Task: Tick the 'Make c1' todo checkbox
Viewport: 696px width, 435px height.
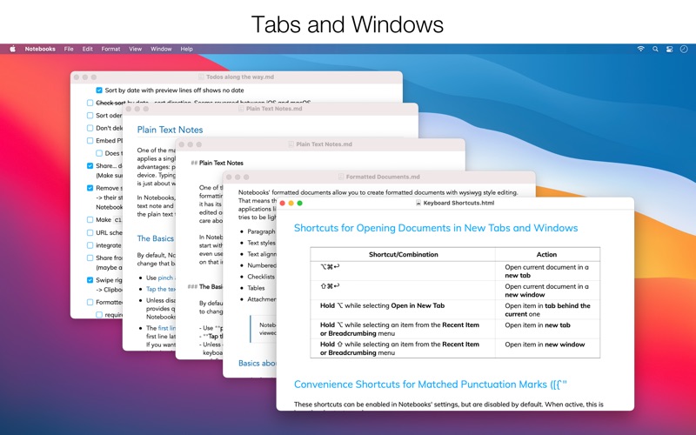Action: click(x=90, y=220)
